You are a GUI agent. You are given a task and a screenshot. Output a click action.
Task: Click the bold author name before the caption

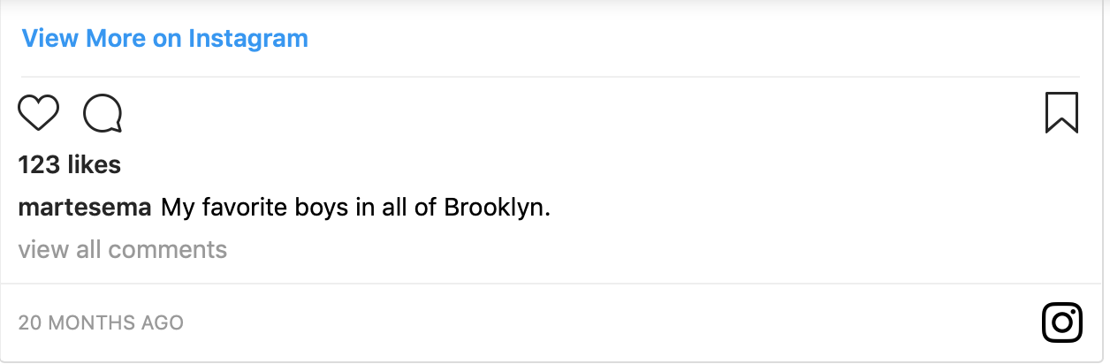[x=84, y=209]
